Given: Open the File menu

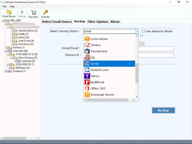Looking at the screenshot, I should point(4,6).
